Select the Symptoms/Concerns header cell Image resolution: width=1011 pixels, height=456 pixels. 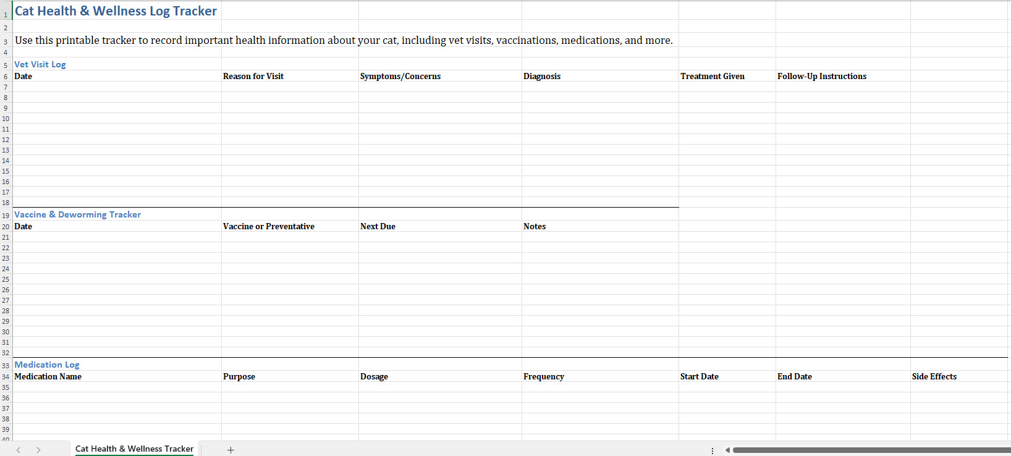click(440, 76)
